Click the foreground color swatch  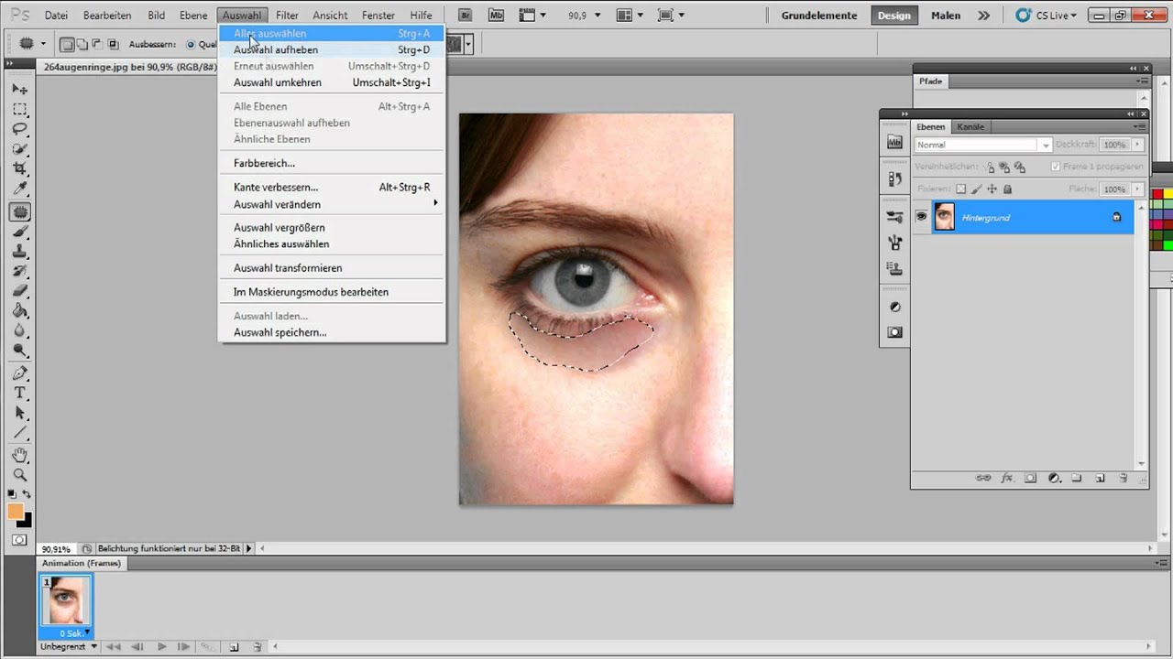pyautogui.click(x=16, y=512)
